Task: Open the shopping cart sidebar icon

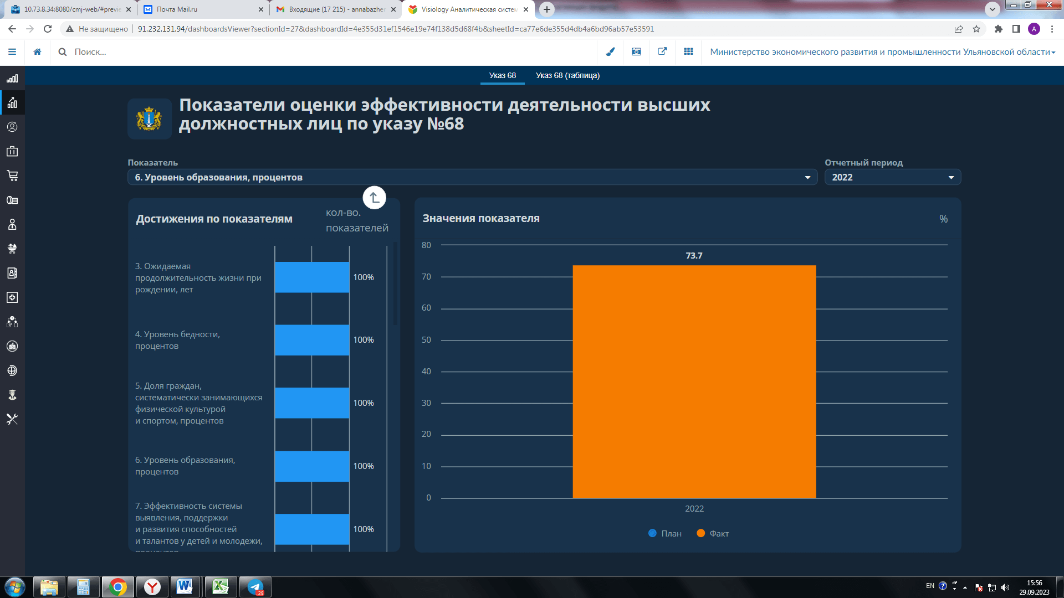Action: pyautogui.click(x=12, y=176)
